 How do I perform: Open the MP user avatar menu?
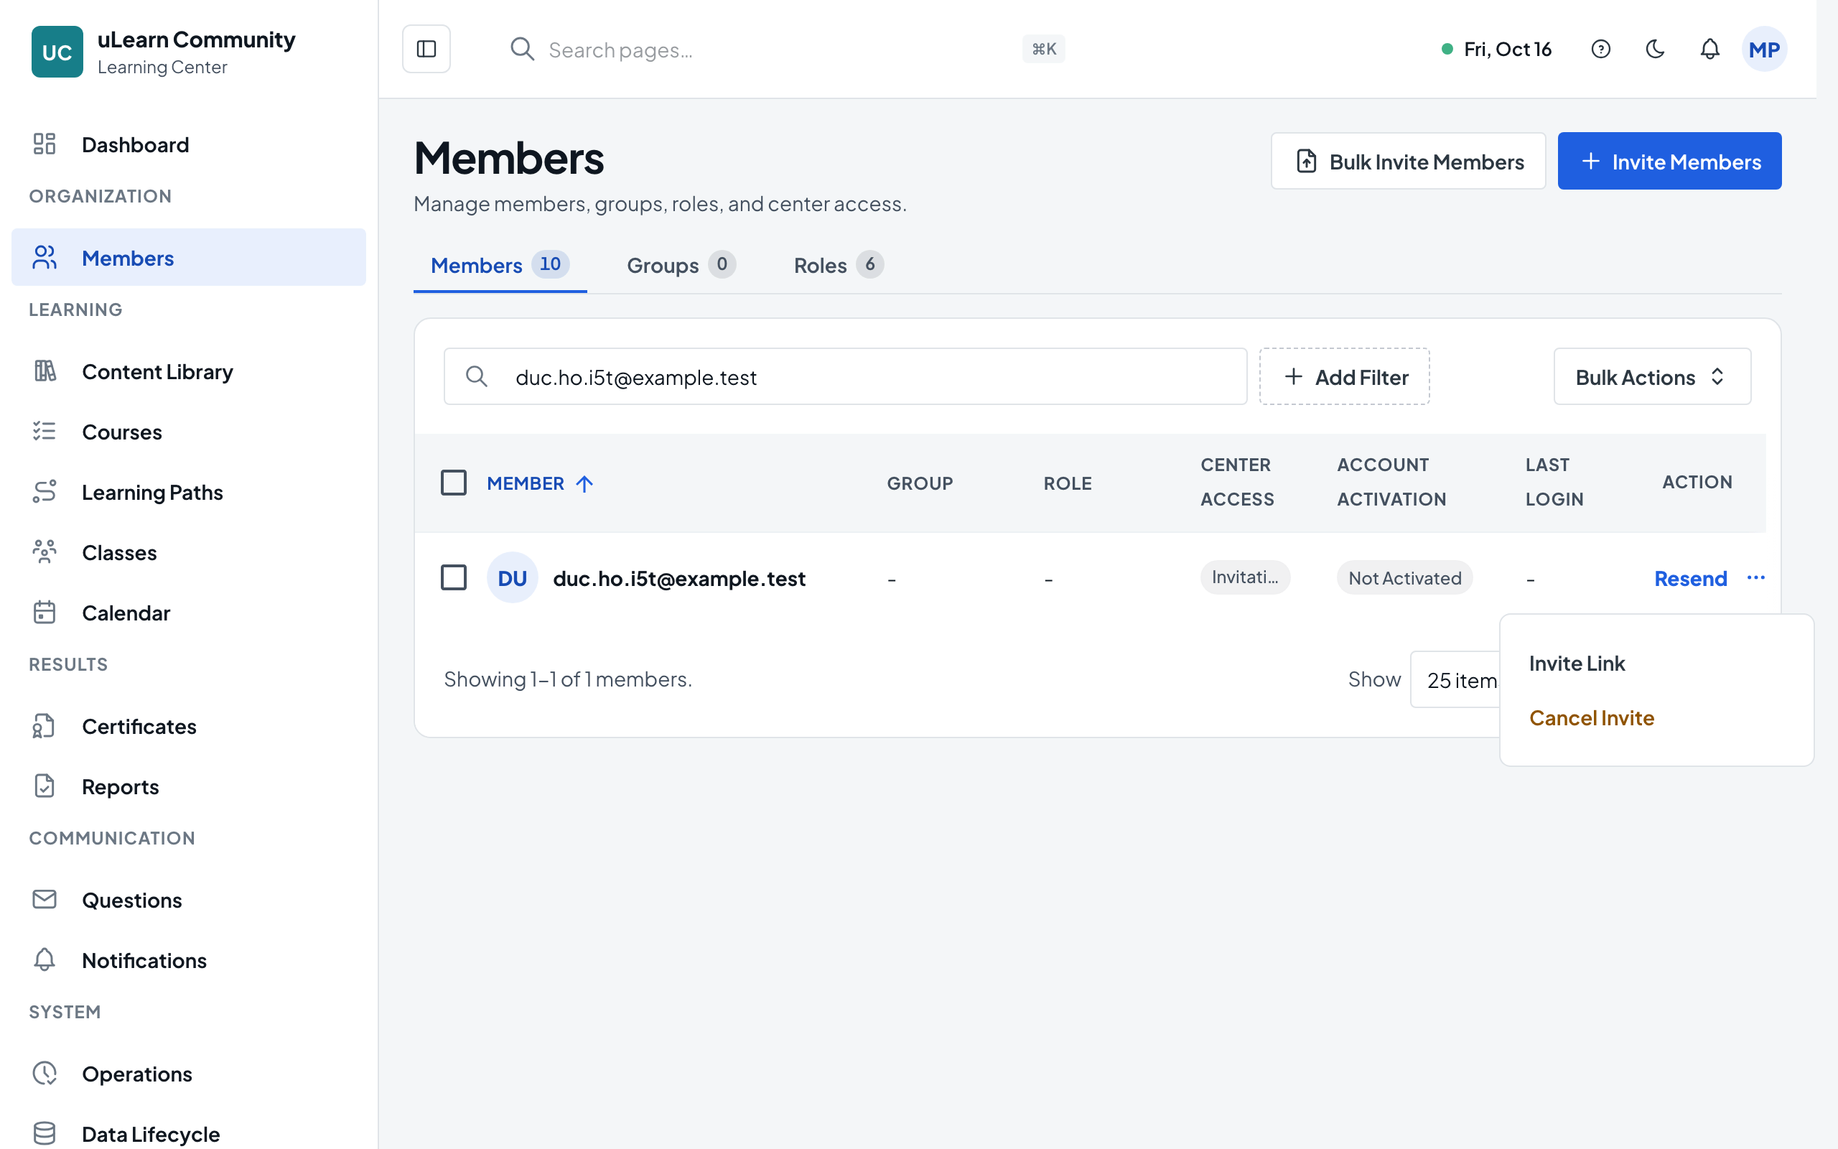1764,50
